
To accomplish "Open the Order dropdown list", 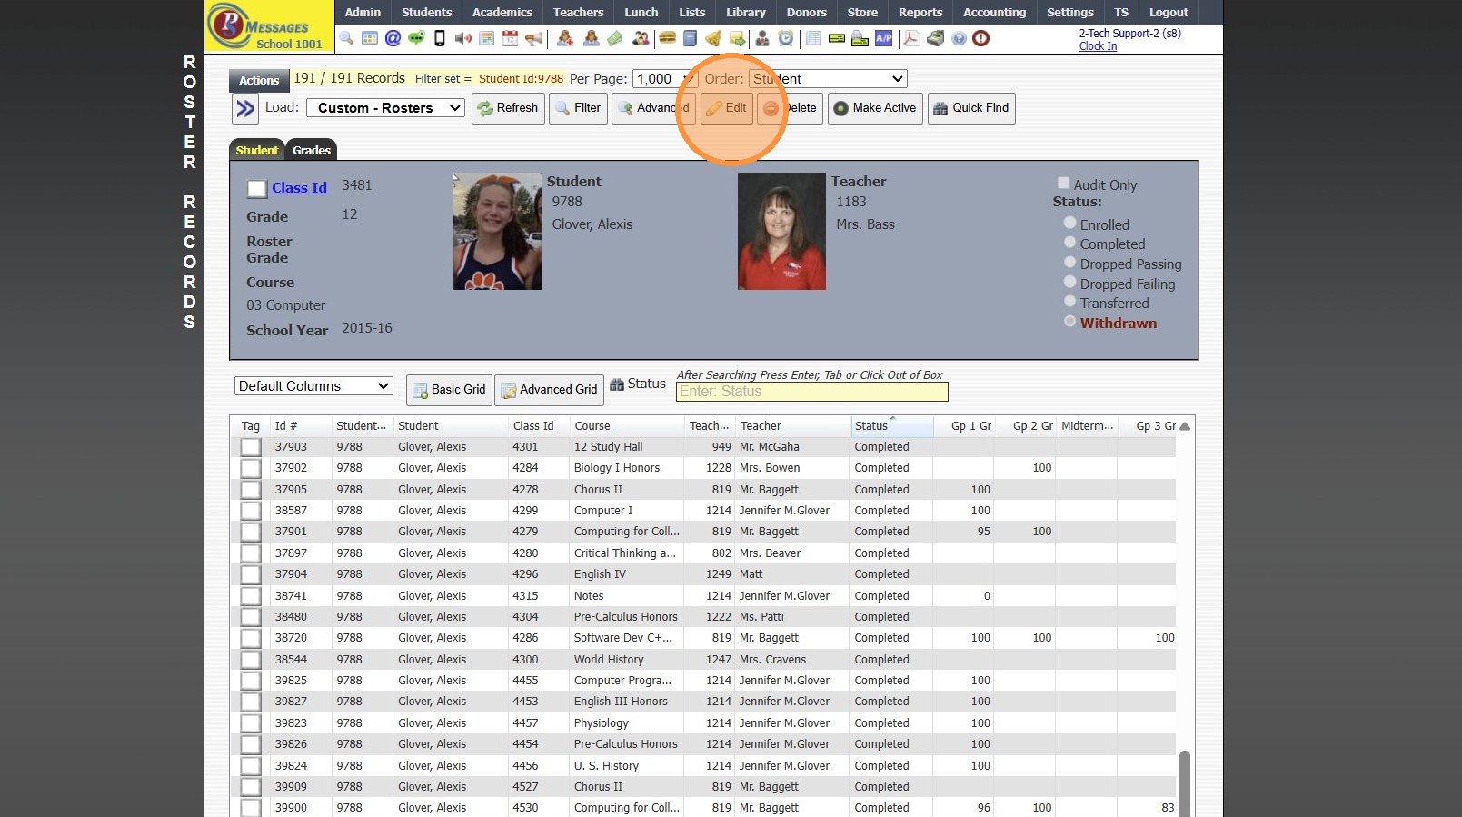I will (x=828, y=79).
